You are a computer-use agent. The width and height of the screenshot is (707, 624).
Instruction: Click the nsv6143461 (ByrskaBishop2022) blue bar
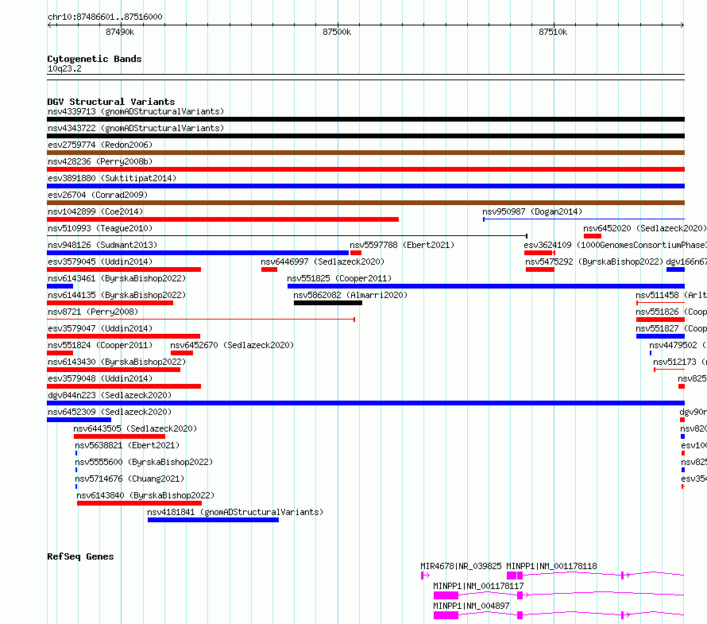coord(60,286)
